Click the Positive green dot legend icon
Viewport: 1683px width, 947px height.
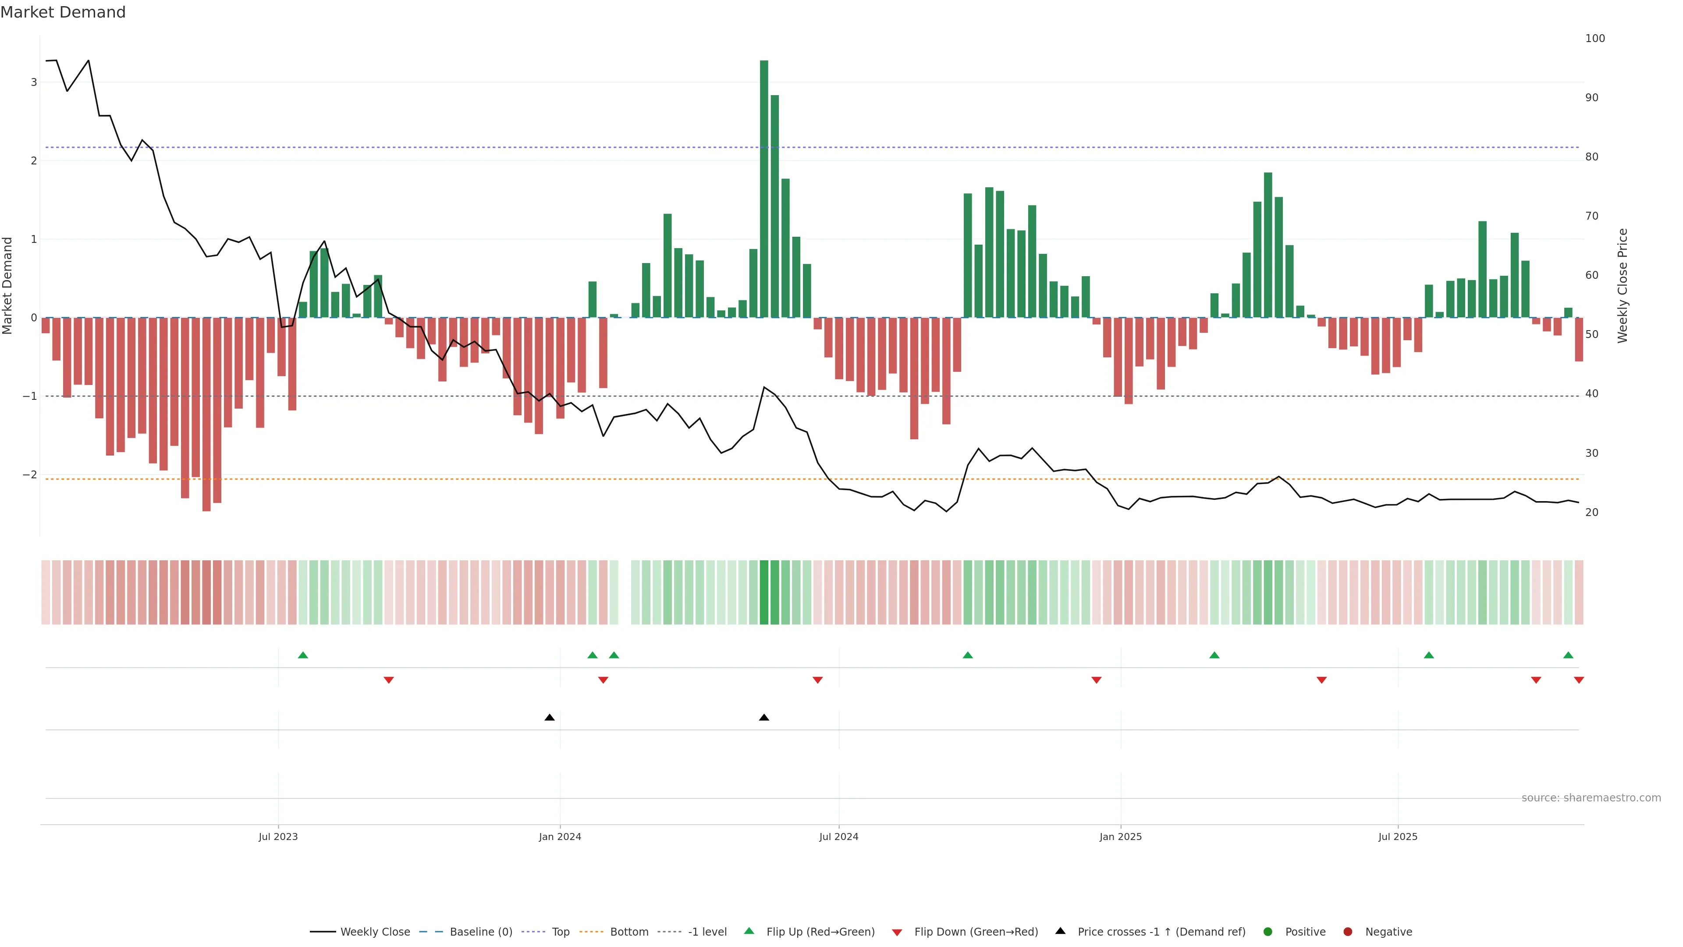1268,931
